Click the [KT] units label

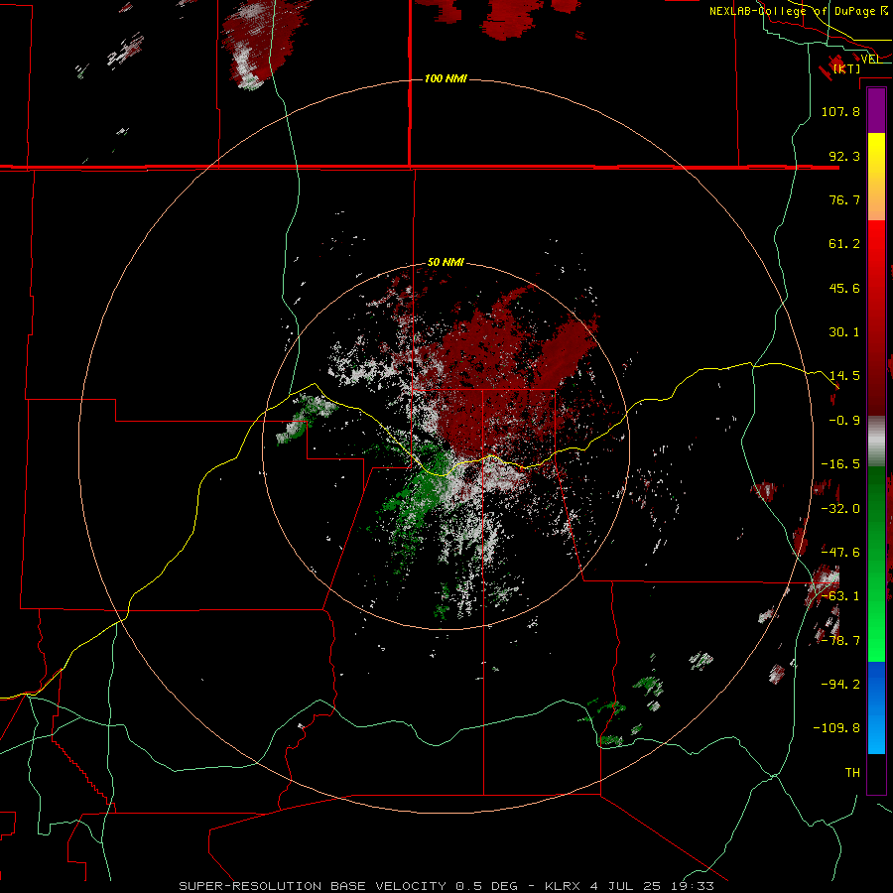point(847,68)
